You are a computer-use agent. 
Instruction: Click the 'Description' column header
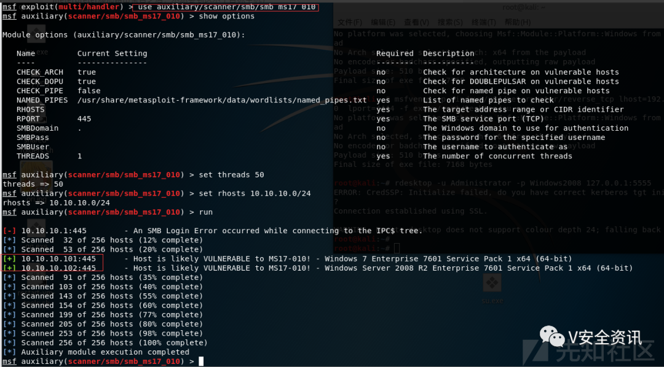coord(448,53)
